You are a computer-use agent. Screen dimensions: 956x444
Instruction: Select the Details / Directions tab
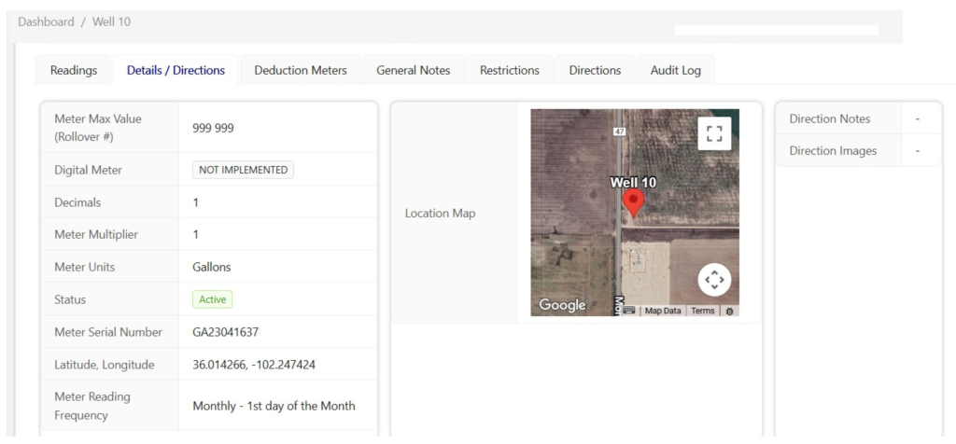(x=176, y=70)
